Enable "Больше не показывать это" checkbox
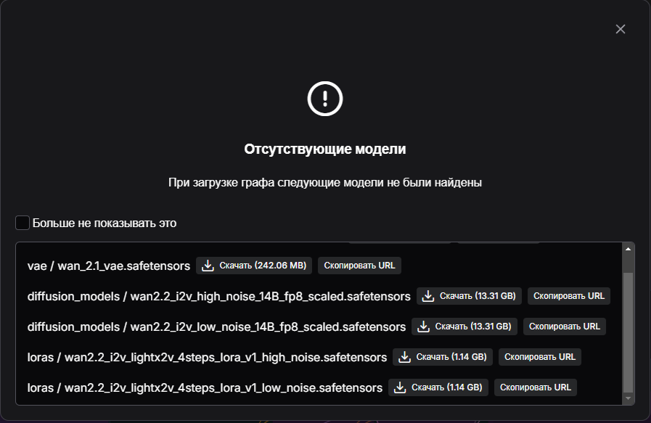Screen dimensions: 651x423 pos(22,223)
